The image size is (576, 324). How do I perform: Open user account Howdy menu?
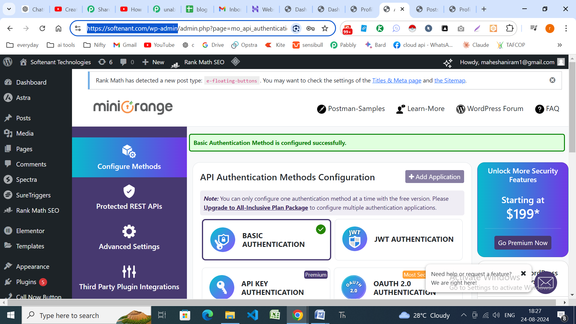(x=512, y=62)
